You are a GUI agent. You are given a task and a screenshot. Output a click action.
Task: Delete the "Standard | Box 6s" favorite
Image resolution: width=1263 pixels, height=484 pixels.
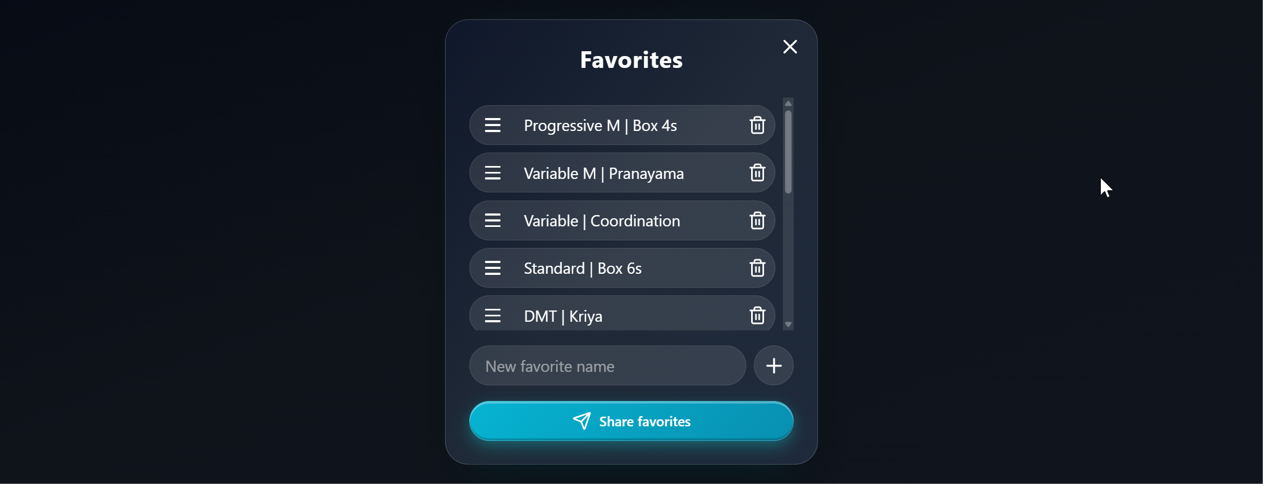pos(757,268)
